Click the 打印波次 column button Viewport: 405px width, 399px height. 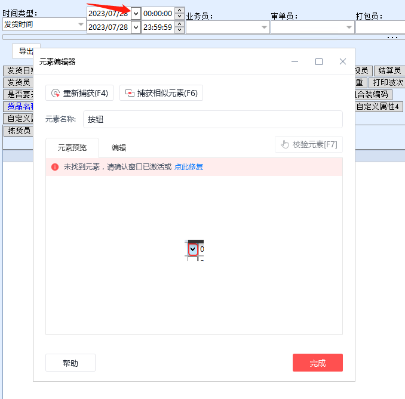[x=387, y=82]
